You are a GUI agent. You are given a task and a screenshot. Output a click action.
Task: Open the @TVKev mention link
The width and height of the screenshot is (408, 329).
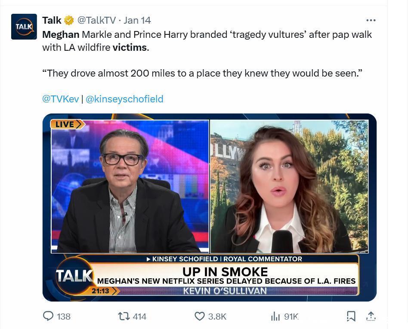coord(60,99)
